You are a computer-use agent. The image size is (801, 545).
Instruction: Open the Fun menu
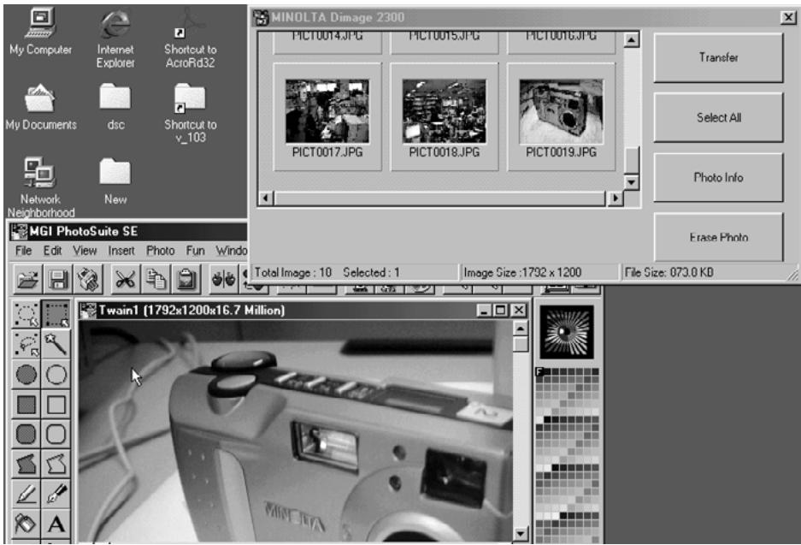click(x=195, y=251)
